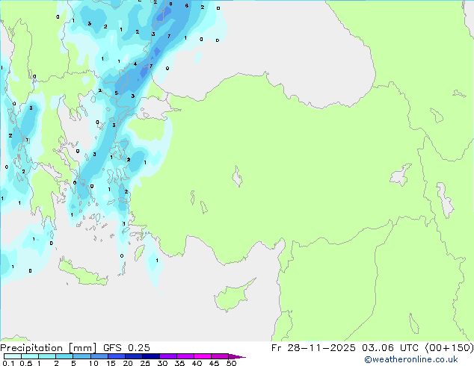Click the '03..06 UTC' time text
Image resolution: width=474 pixels, height=366 pixels.
coord(390,348)
